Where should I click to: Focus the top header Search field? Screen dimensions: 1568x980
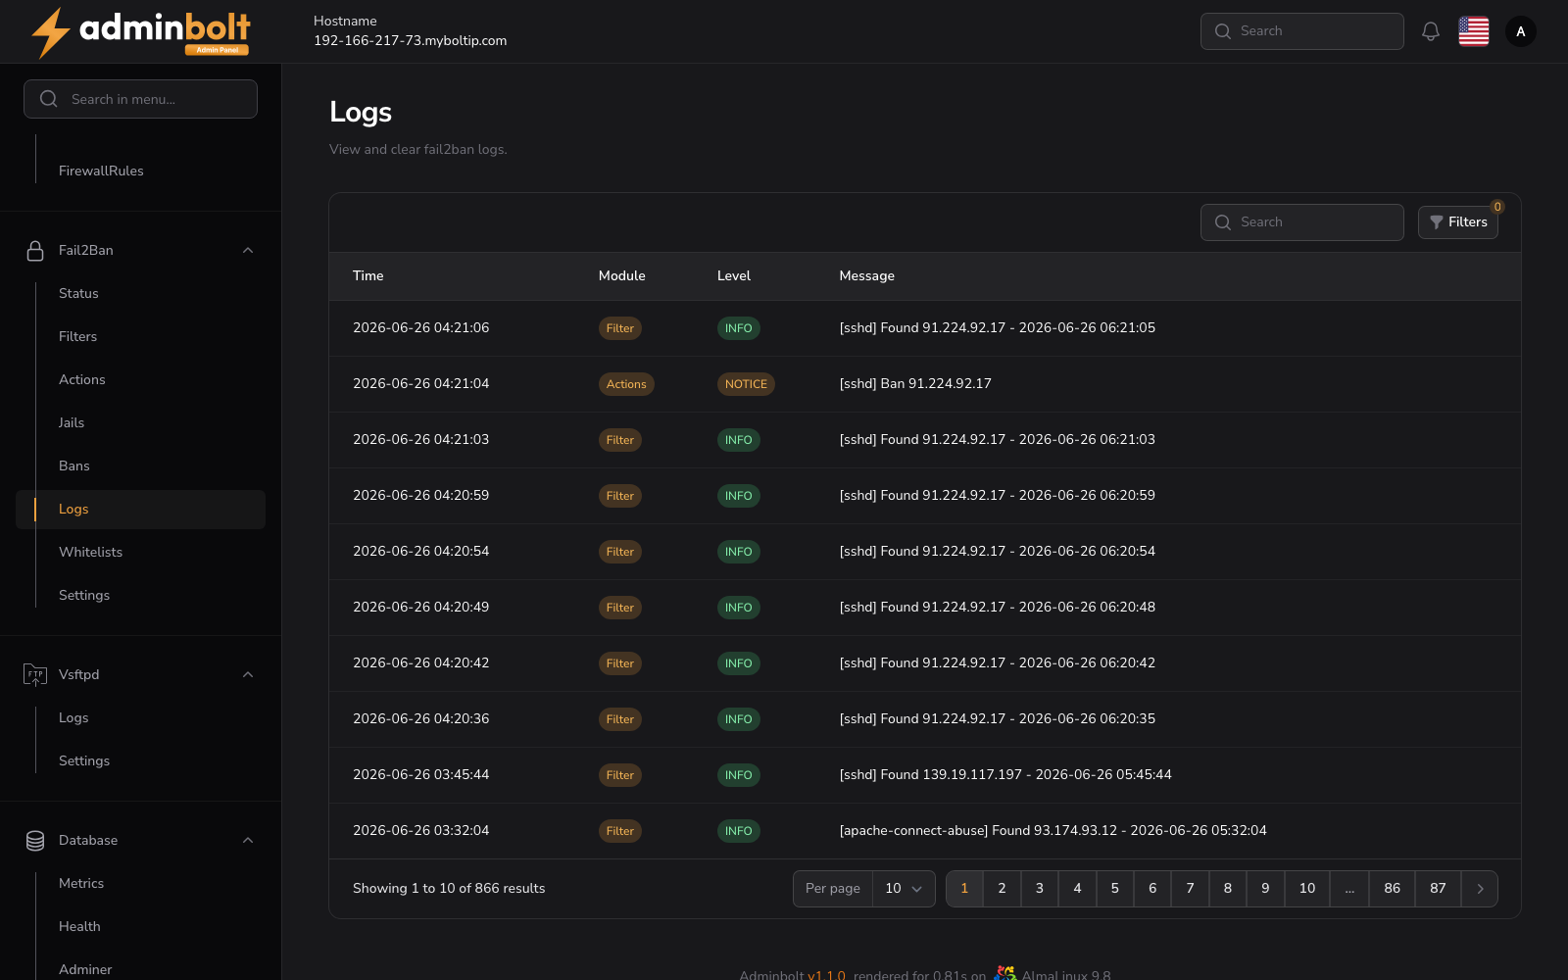tap(1301, 31)
